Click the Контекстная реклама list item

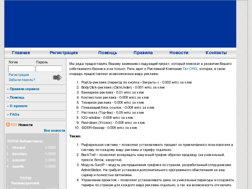pos(115,97)
